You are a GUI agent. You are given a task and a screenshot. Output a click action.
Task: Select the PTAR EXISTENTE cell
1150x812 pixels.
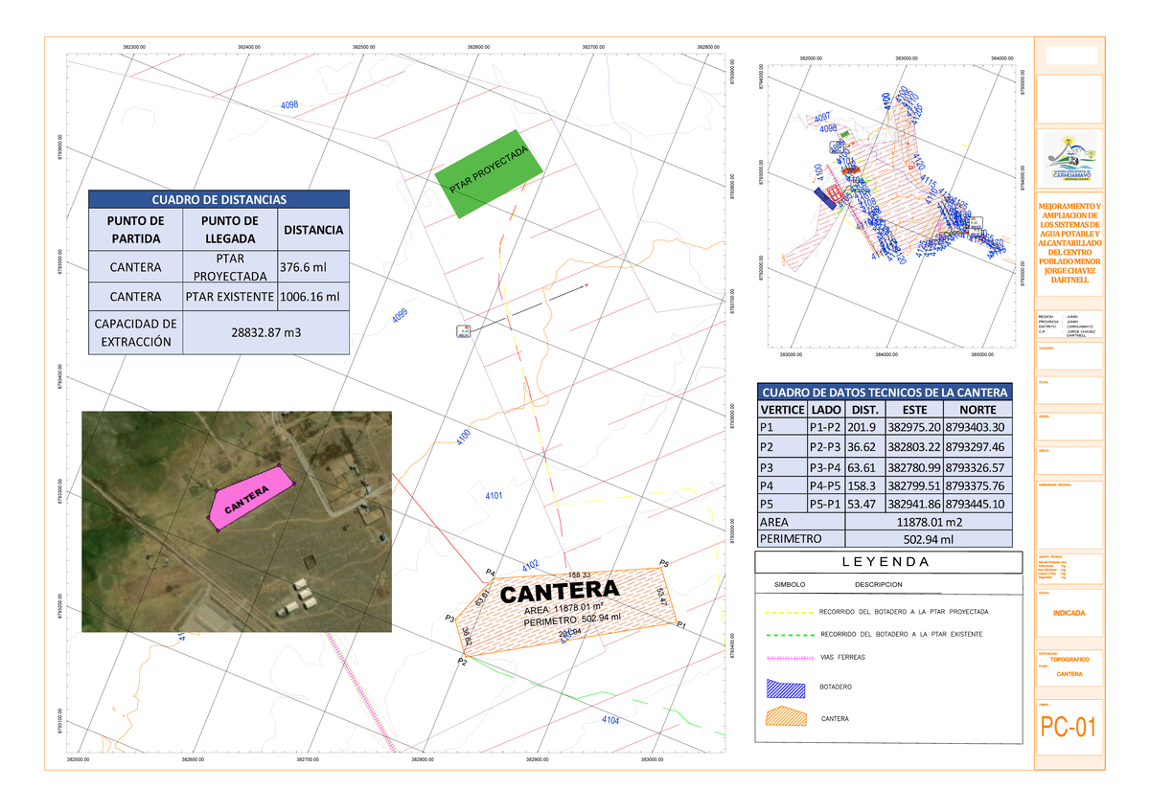230,297
